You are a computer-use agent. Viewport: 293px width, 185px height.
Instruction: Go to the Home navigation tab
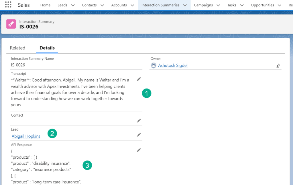click(45, 5)
